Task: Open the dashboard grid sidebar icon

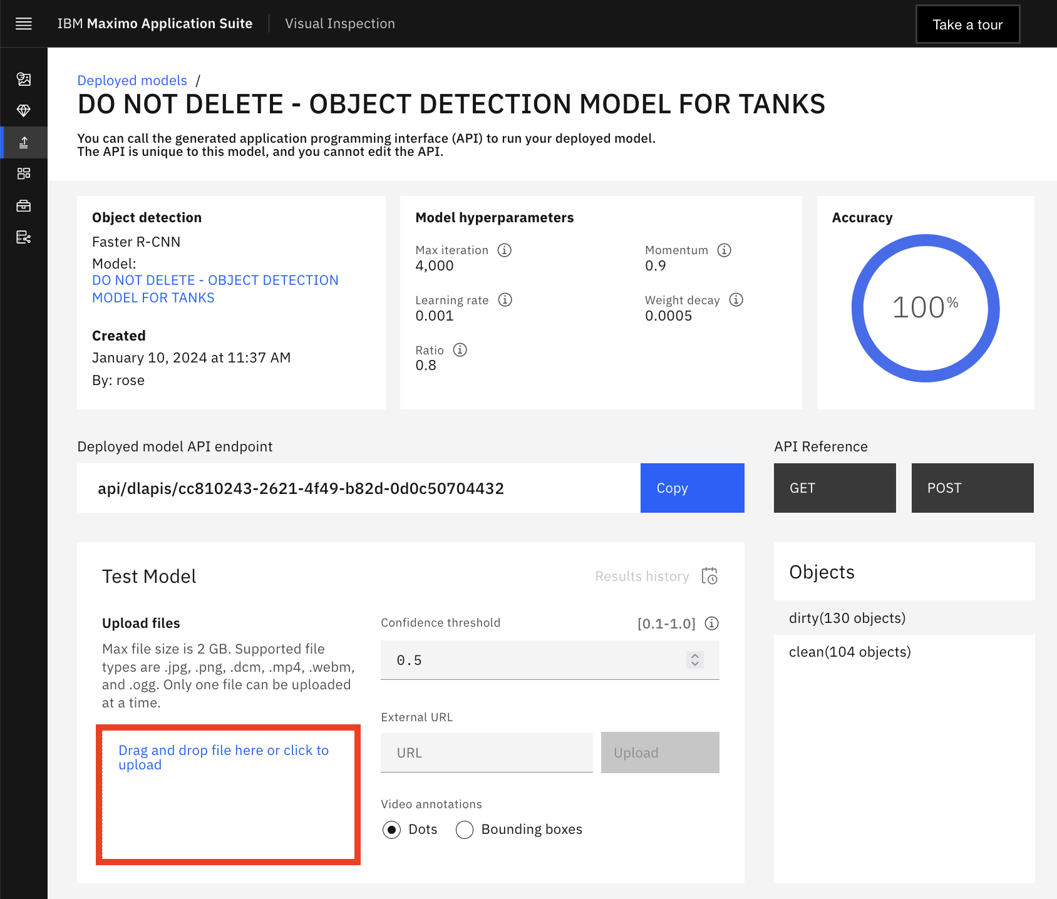Action: tap(24, 173)
